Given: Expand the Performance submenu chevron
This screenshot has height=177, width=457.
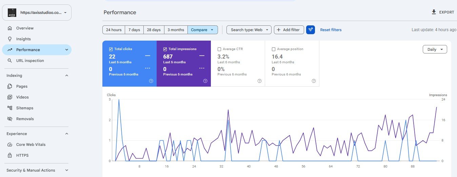Looking at the screenshot, I should 66,50.
